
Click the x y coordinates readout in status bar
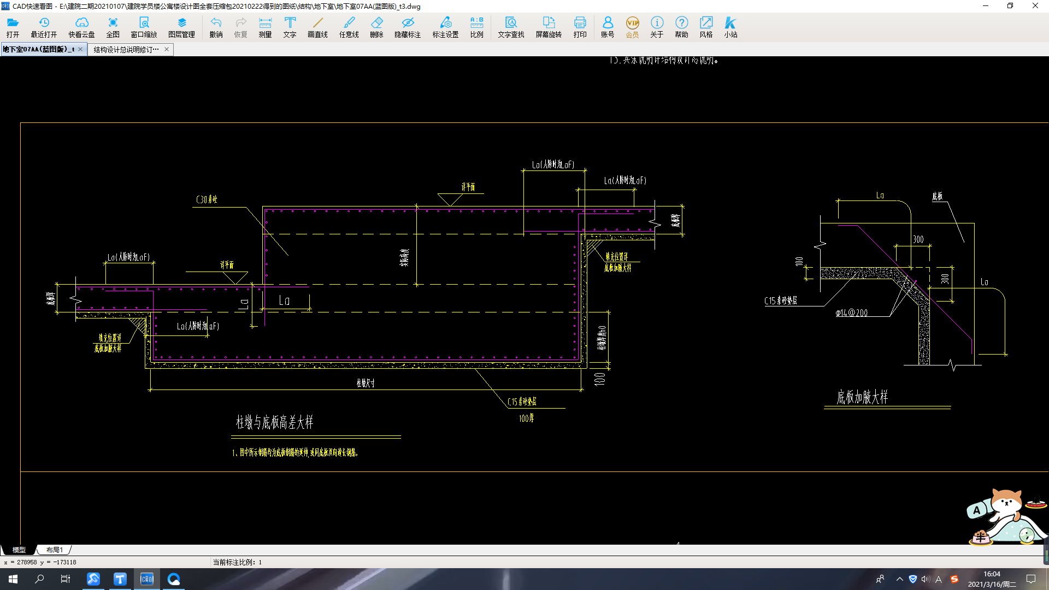tap(40, 562)
